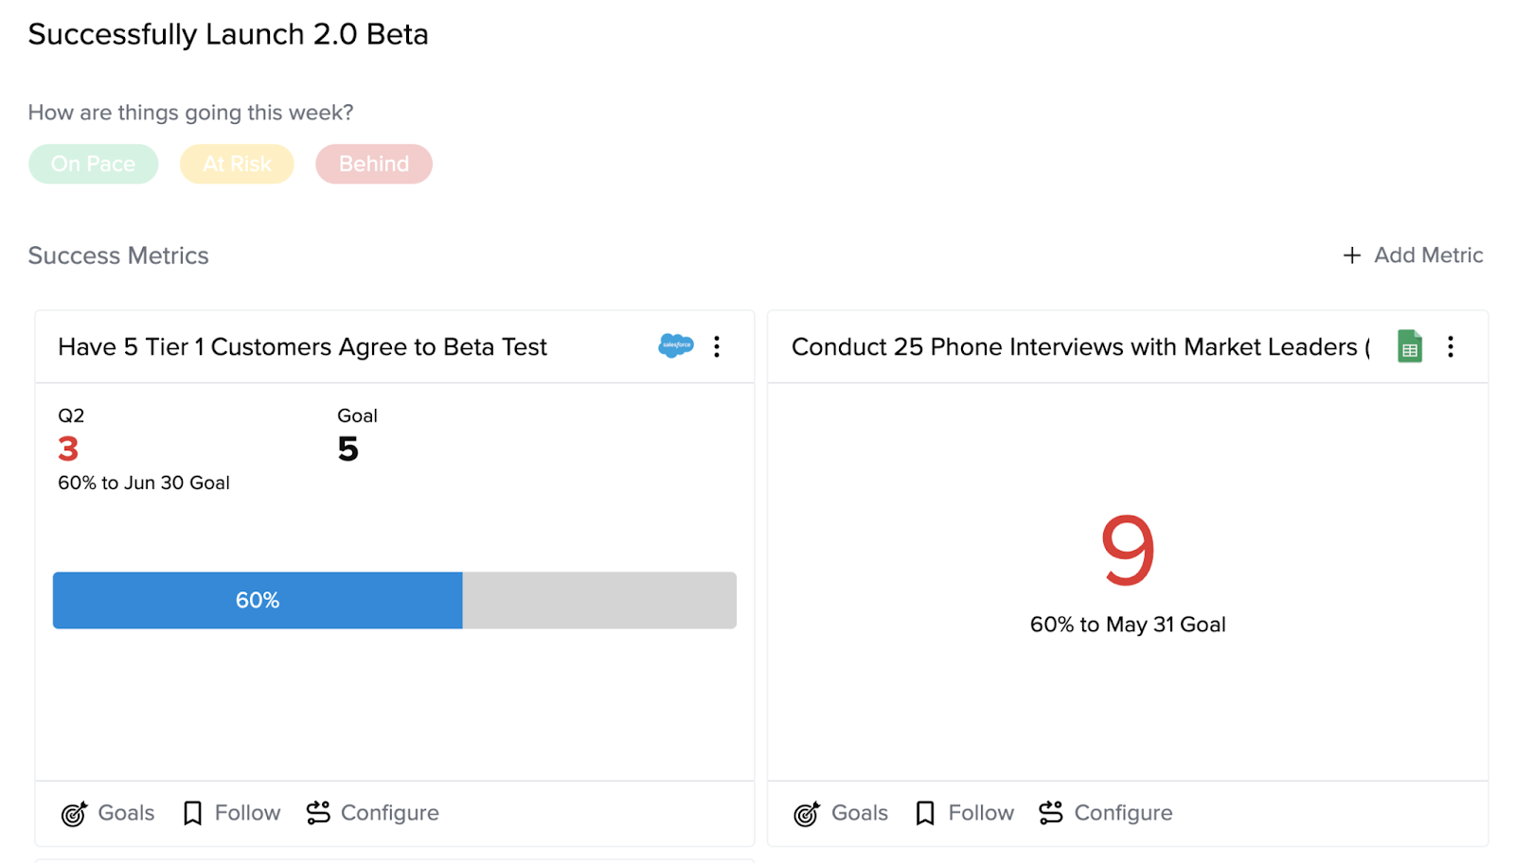Click the Follow bookmark icon on the left card
1515x863 pixels.
click(x=192, y=814)
